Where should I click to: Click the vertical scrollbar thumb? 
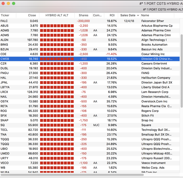click(182, 71)
